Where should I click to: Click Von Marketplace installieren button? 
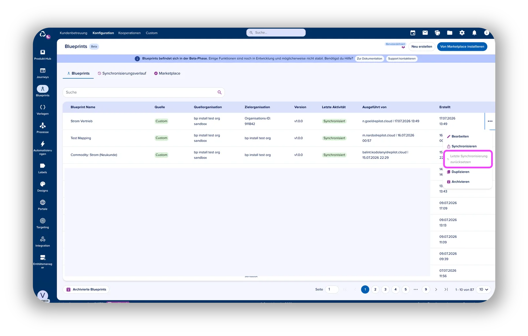(x=462, y=46)
